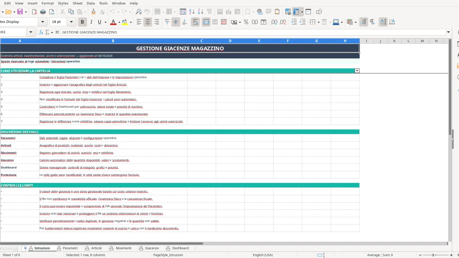Click the Undo arrow icon
The width and height of the screenshot is (459, 258).
tap(113, 12)
